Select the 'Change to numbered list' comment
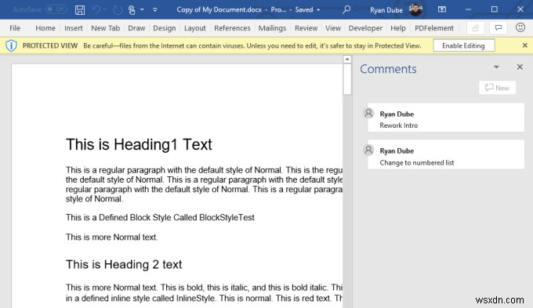This screenshot has height=308, width=533. click(446, 154)
